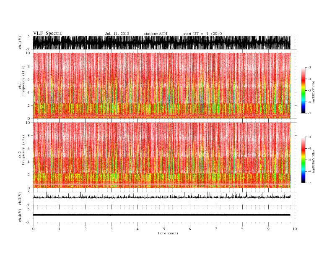This screenshot has height=257, width=332.
Task: Click the 'VLF Spectra' title text
Action: point(47,33)
